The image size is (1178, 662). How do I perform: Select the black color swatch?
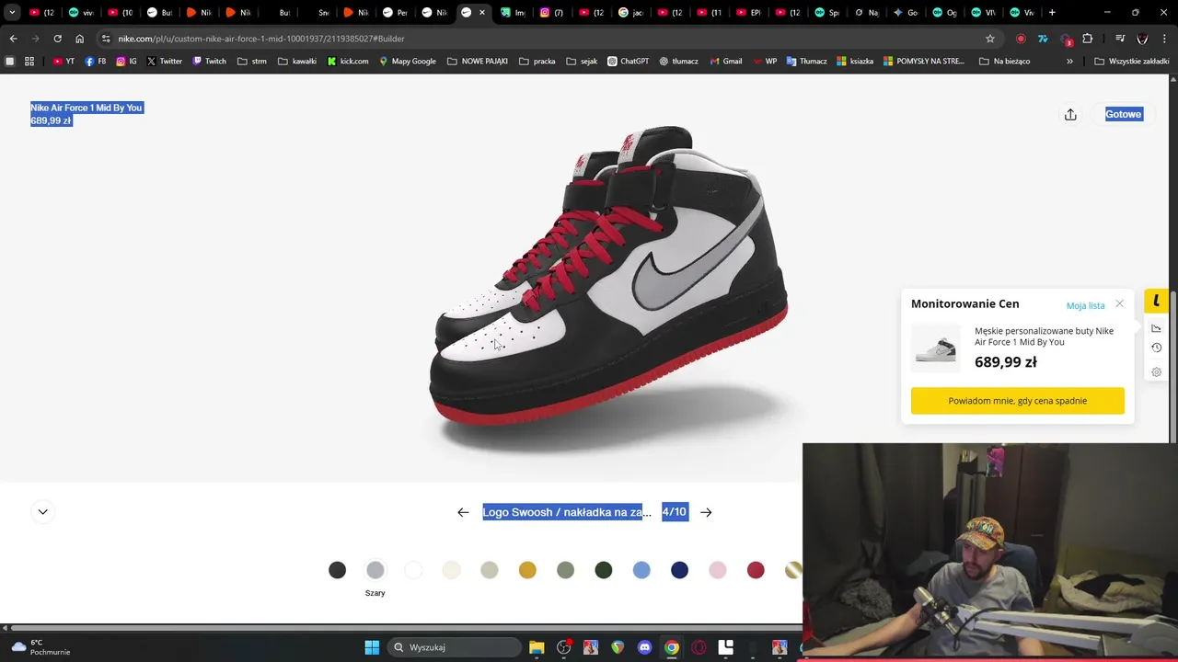(x=337, y=570)
